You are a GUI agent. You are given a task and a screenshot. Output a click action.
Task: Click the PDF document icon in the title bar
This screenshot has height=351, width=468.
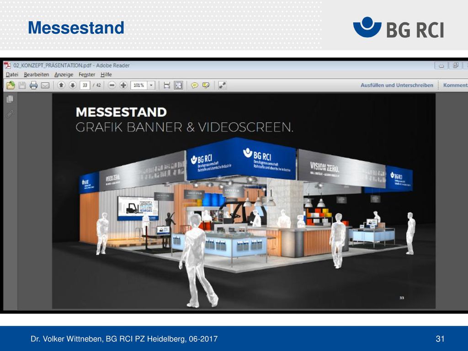(x=7, y=65)
